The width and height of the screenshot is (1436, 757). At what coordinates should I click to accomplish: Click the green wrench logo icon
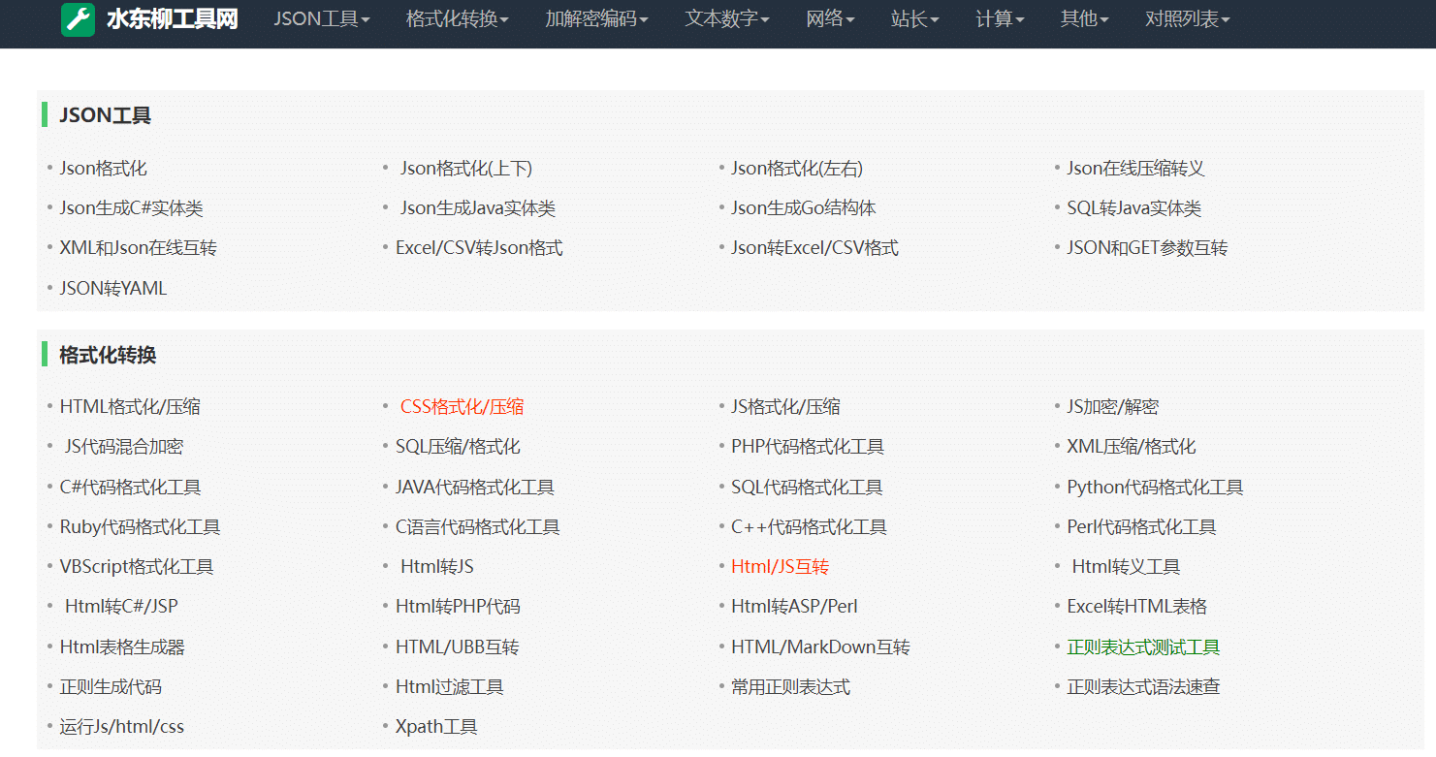point(78,19)
